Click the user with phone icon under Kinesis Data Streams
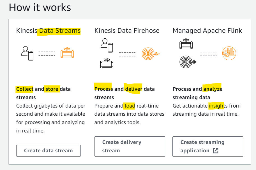 (27, 53)
